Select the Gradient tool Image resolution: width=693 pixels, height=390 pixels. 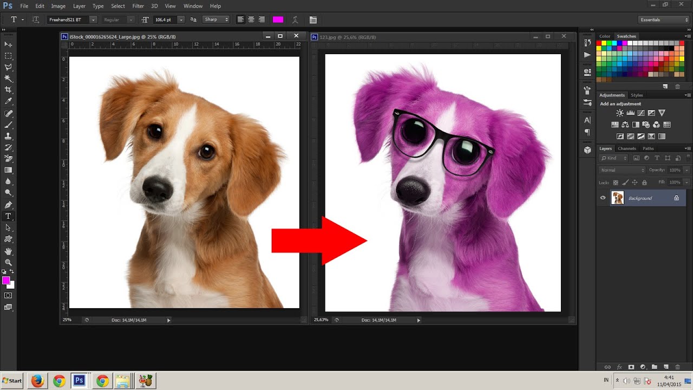click(x=8, y=170)
